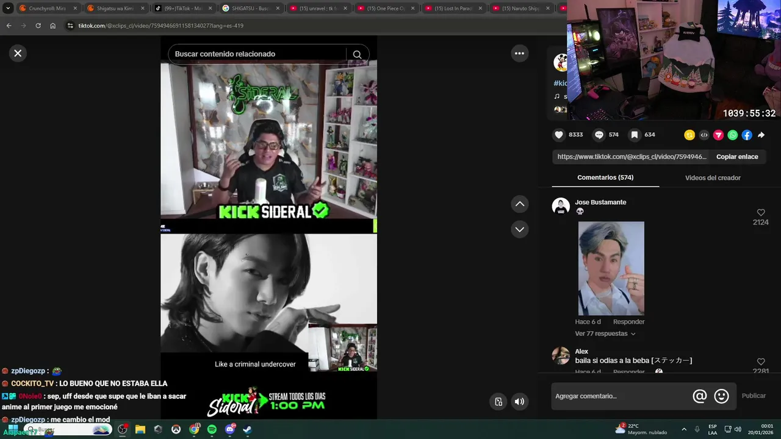Open emoji picker in comment box
The width and height of the screenshot is (781, 439).
(x=722, y=396)
